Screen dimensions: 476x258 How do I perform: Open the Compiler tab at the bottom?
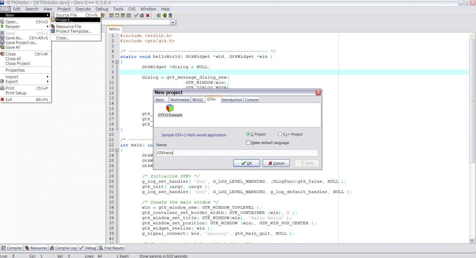coord(12,248)
